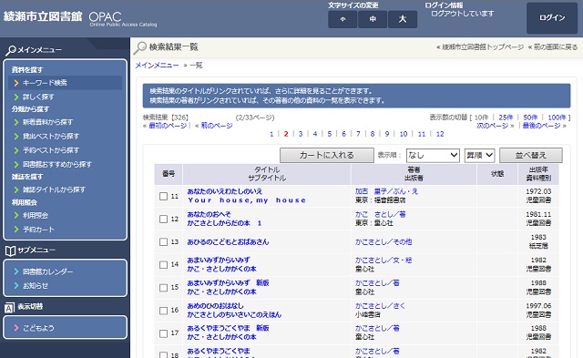Set display count to 25件
This screenshot has height=358, width=583.
tap(506, 118)
